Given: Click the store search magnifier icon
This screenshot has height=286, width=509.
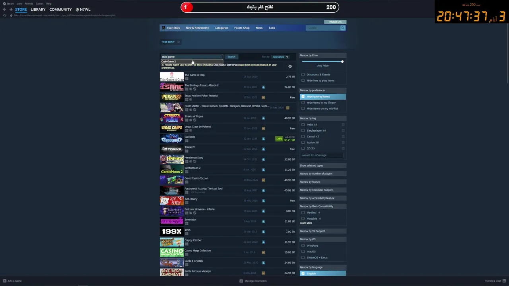Looking at the screenshot, I should (x=342, y=28).
